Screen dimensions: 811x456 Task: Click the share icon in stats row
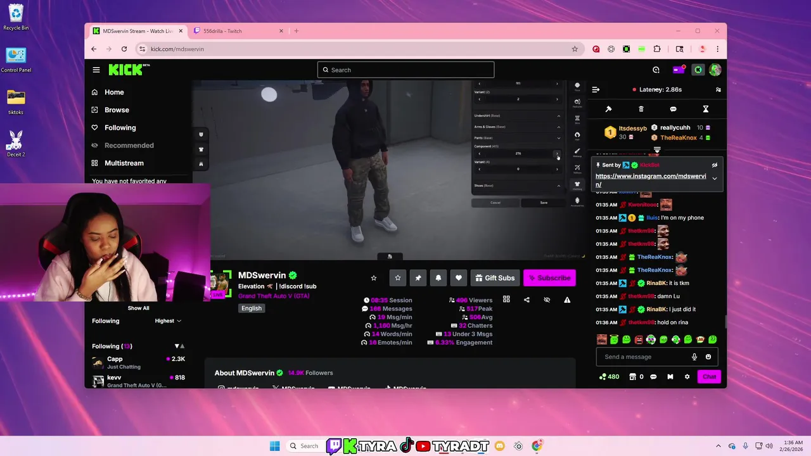(527, 300)
